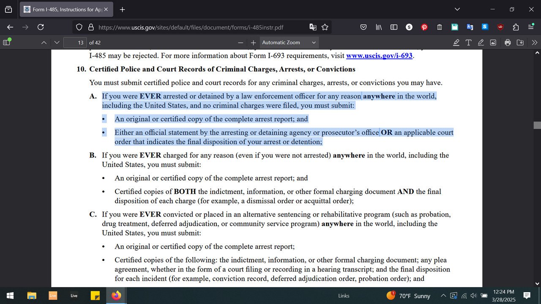Viewport: 541px width, 304px height.
Task: Open the uBlock Origin extension
Action: tap(500, 27)
